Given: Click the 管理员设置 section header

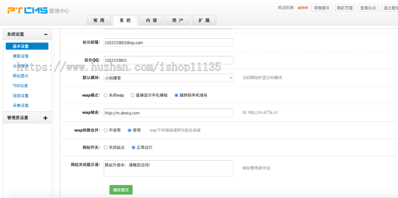Looking at the screenshot, I should pyautogui.click(x=27, y=118).
